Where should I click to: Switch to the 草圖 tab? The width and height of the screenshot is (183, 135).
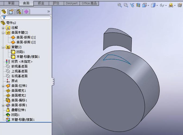[11, 3]
